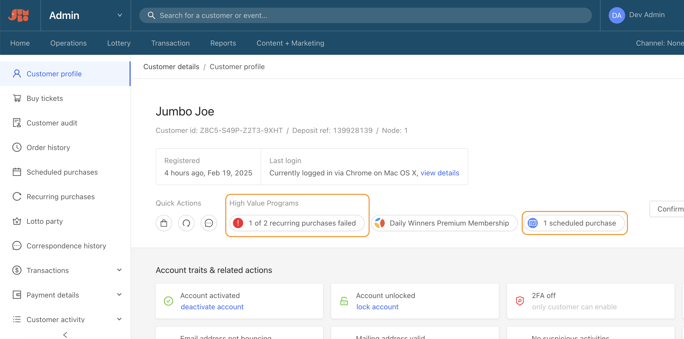
Task: Click the green unlocked padlock icon
Action: tap(344, 301)
